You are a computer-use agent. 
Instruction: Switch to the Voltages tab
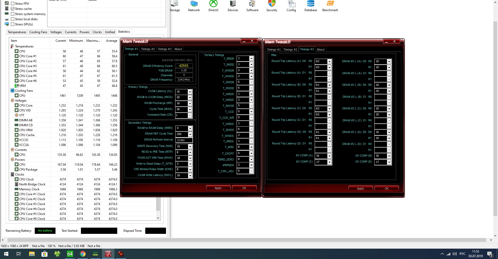pos(56,32)
